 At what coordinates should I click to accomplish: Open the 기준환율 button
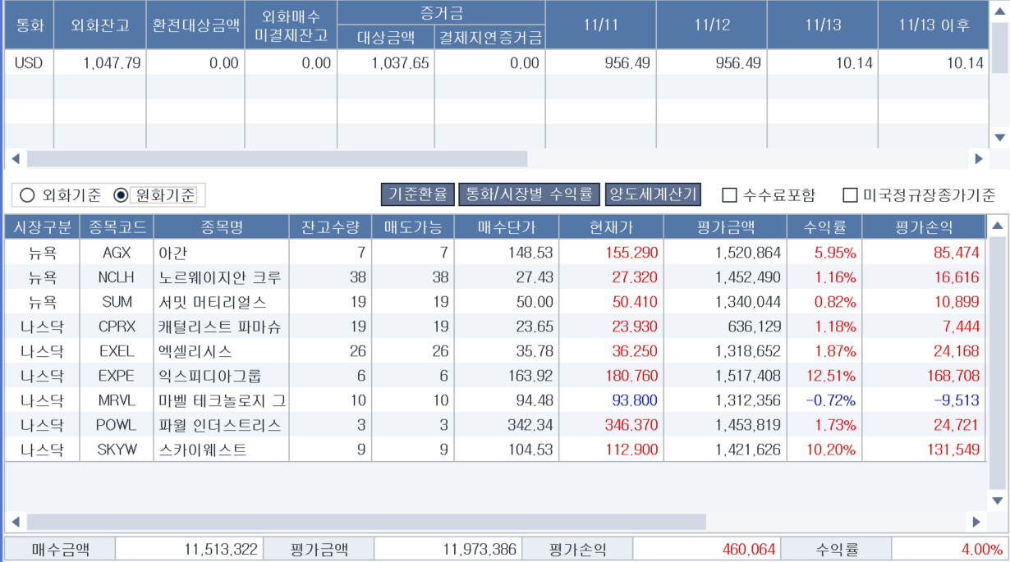tap(418, 194)
